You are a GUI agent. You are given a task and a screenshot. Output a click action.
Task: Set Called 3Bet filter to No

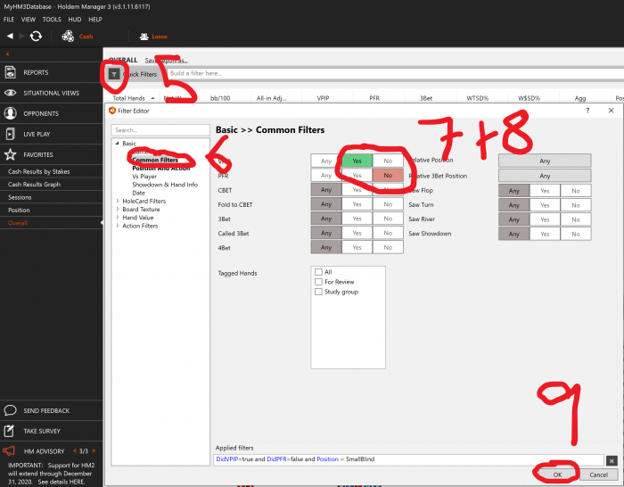pyautogui.click(x=388, y=233)
